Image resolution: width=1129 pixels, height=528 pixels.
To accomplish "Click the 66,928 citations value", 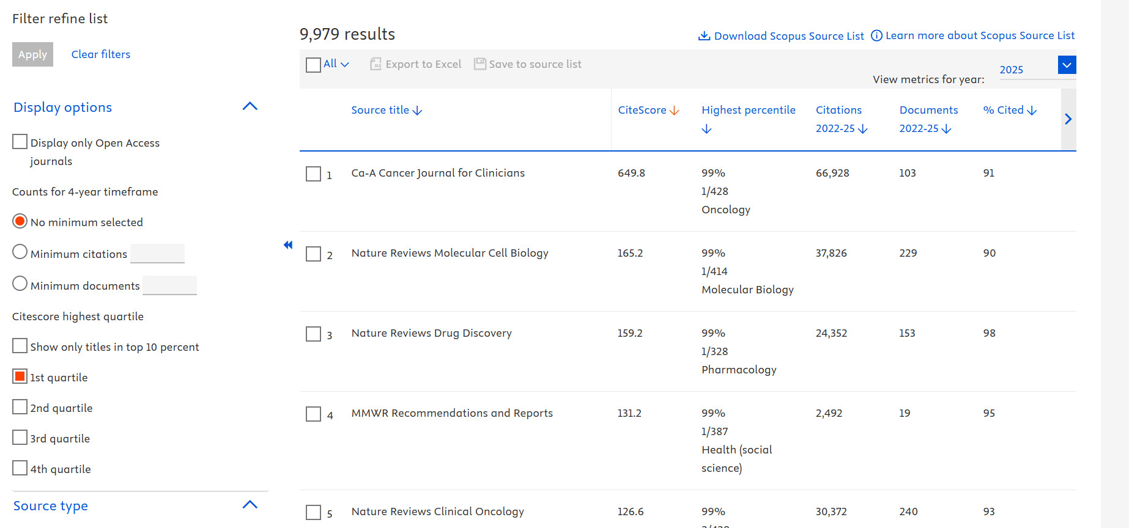I will tap(832, 173).
